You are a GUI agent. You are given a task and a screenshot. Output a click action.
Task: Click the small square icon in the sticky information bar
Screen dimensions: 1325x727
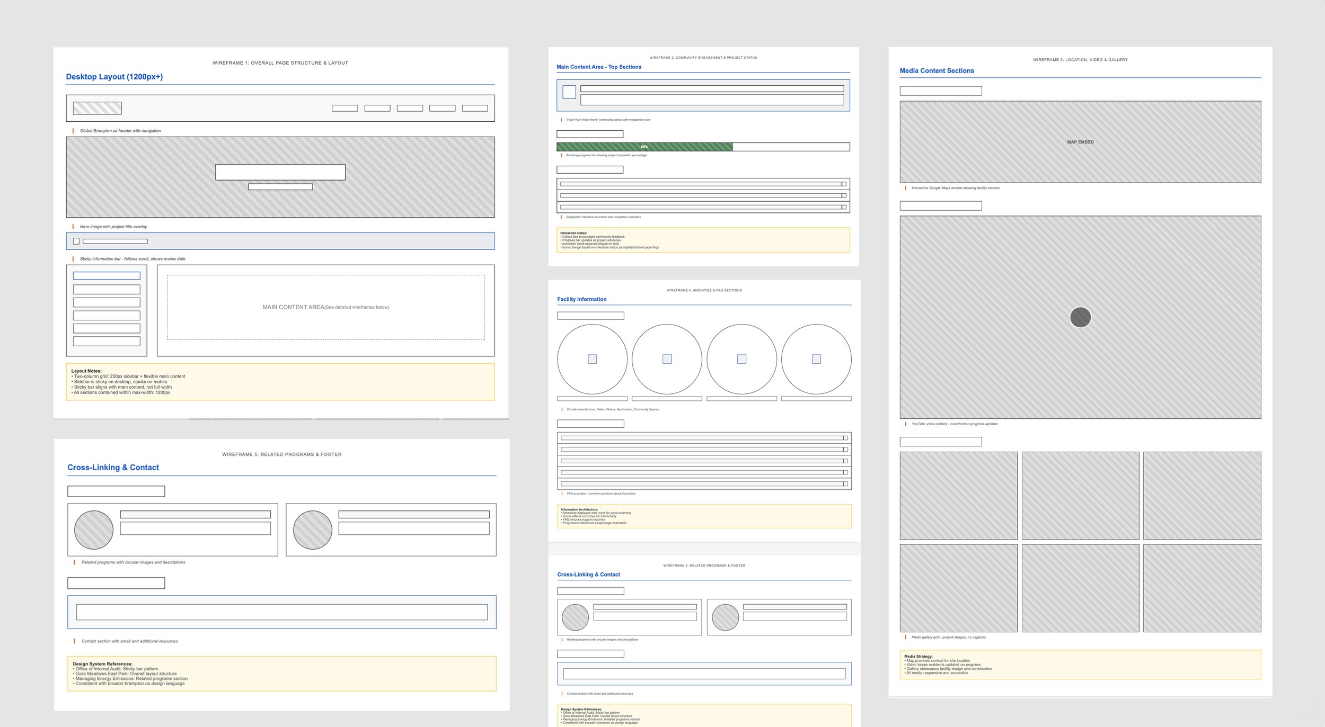pyautogui.click(x=76, y=241)
